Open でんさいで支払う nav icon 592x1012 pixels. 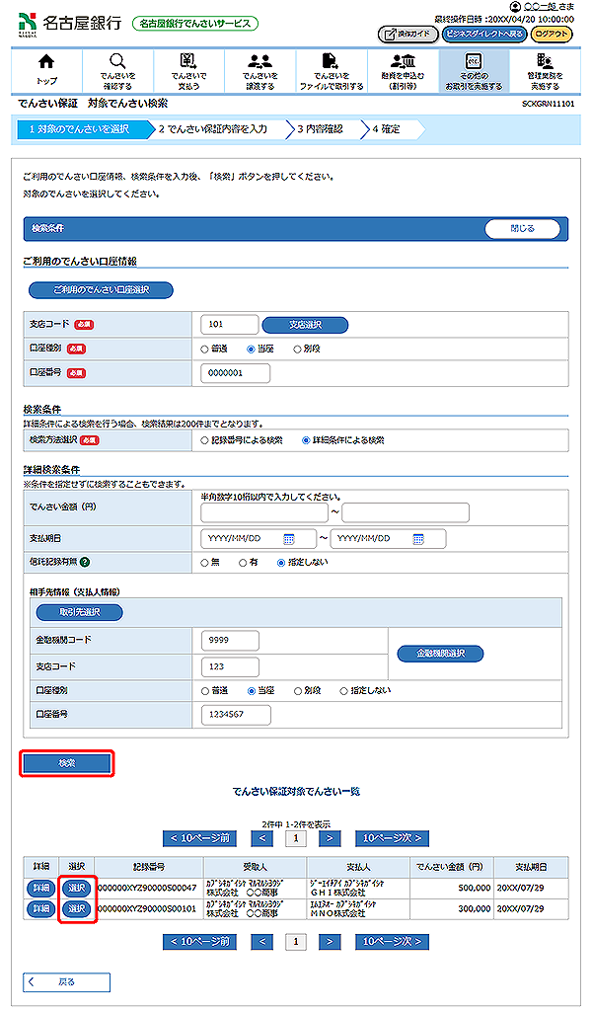click(187, 71)
